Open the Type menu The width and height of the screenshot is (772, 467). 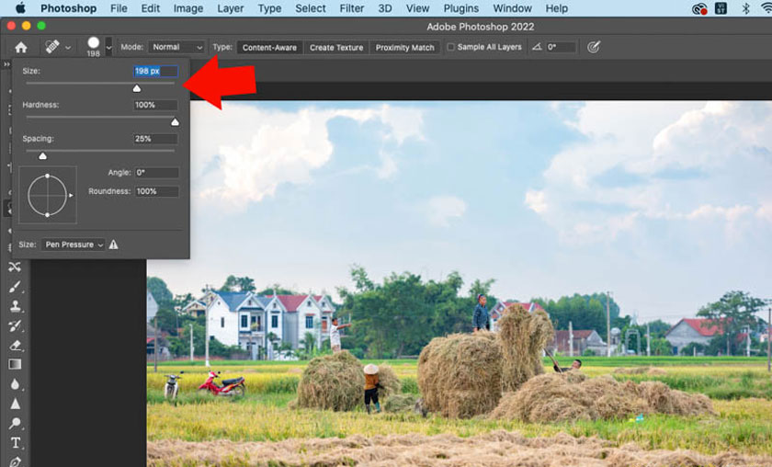click(x=269, y=8)
